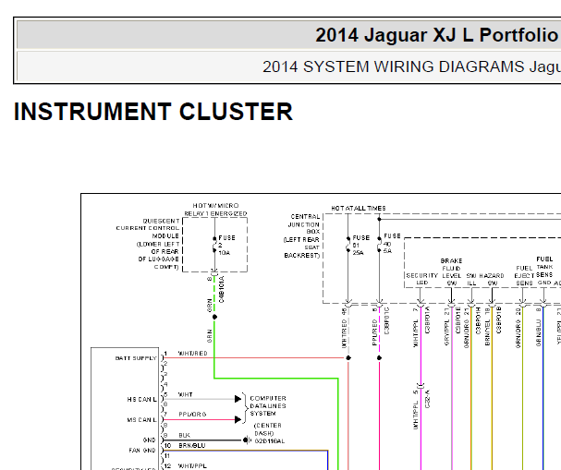The height and width of the screenshot is (470, 561).
Task: Select the "WHT" wire label at pin 5
Action: click(186, 394)
